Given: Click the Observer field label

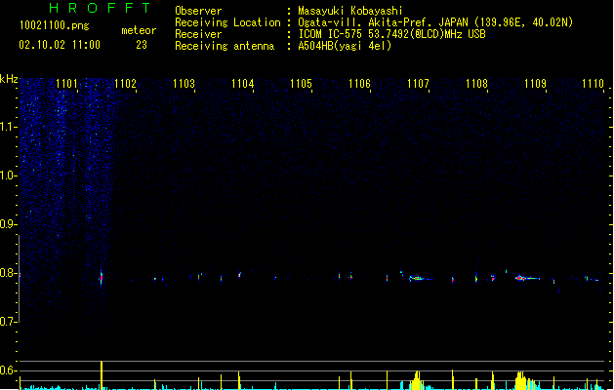Looking at the screenshot, I should (198, 11).
